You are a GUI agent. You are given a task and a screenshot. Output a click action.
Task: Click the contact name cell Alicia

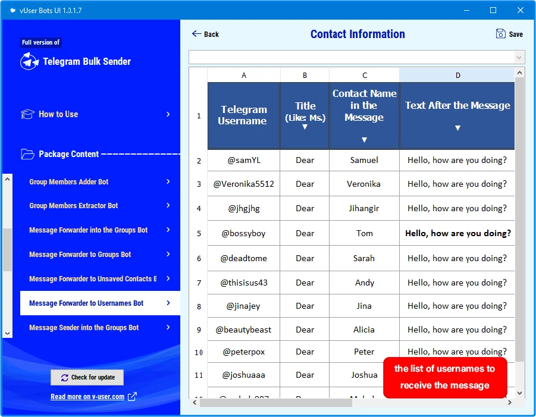(x=365, y=330)
